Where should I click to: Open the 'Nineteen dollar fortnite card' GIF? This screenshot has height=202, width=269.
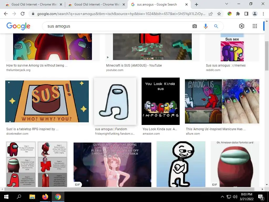coord(235,164)
